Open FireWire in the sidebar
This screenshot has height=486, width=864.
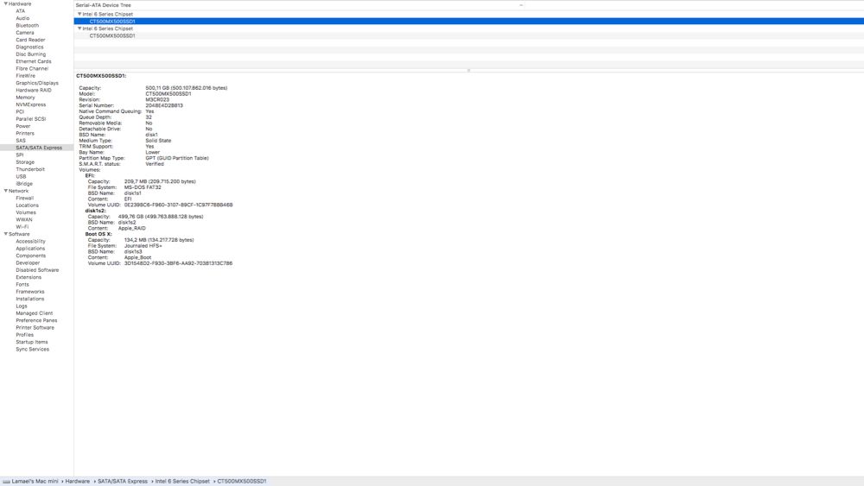pyautogui.click(x=25, y=75)
